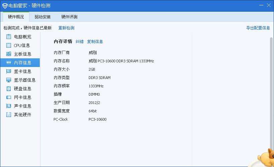Click the 内存频率 value 1333MHz
Screen dimensions: 274x167
[96, 86]
